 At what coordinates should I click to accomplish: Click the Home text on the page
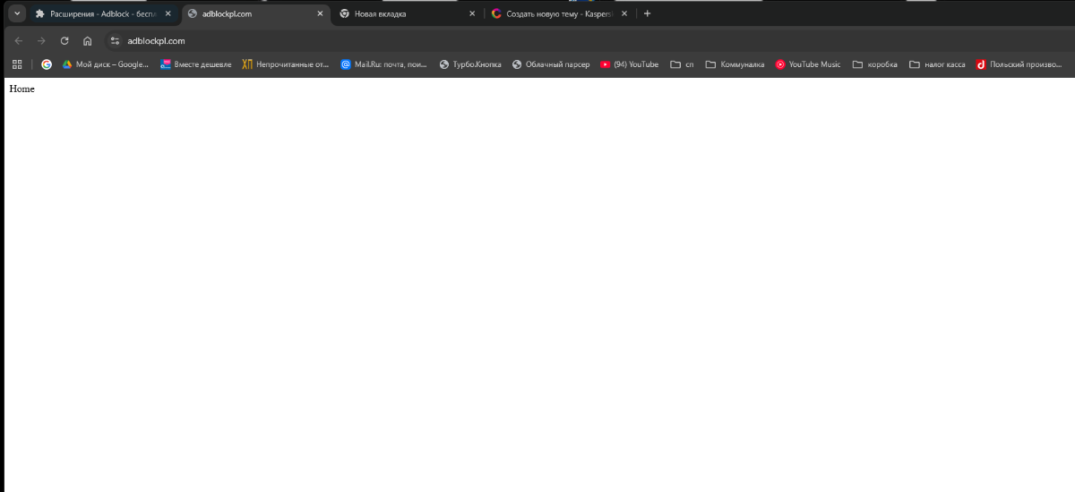click(x=21, y=89)
